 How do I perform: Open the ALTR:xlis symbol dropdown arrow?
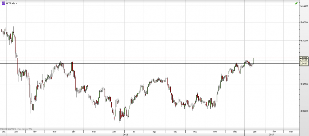(17, 4)
